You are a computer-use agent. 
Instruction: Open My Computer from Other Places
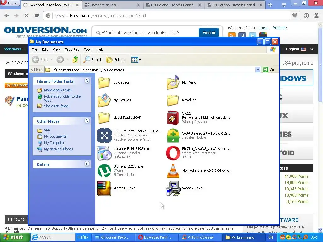[54, 143]
